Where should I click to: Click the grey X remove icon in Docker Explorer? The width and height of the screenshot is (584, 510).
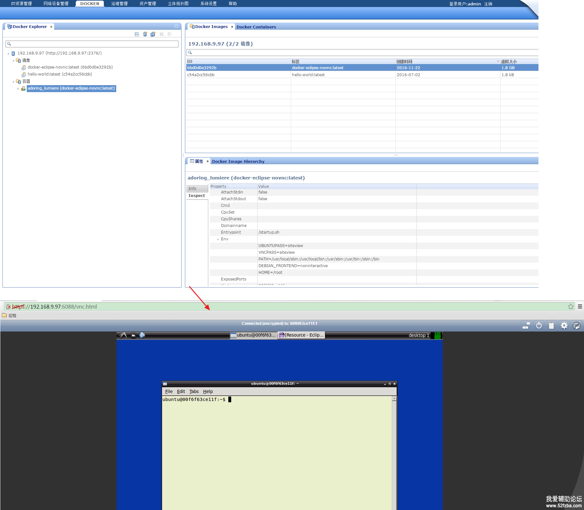161,34
